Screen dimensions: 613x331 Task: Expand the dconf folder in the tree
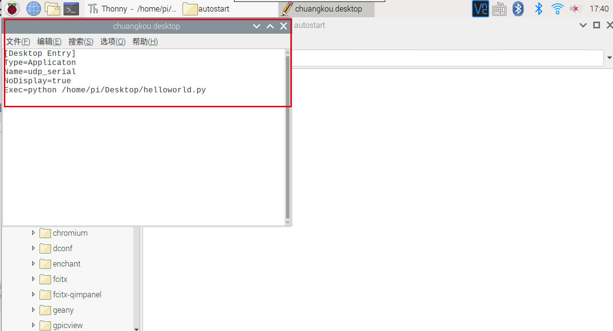point(33,248)
